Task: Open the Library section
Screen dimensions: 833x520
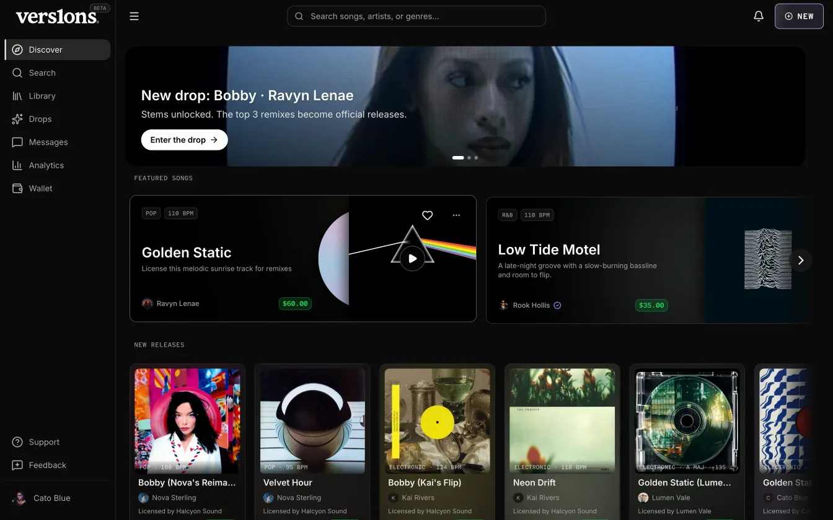Action: tap(58, 96)
